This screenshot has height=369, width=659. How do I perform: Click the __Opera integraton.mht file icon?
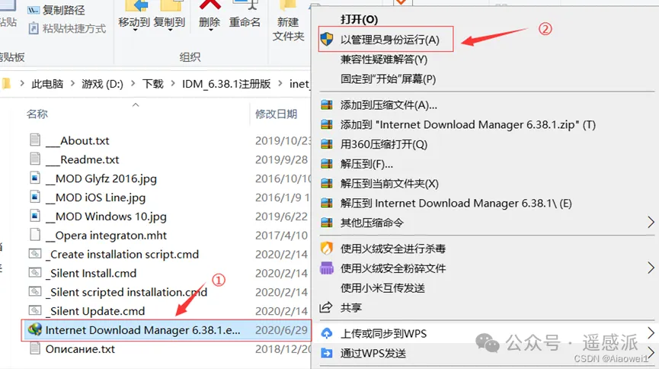[35, 235]
